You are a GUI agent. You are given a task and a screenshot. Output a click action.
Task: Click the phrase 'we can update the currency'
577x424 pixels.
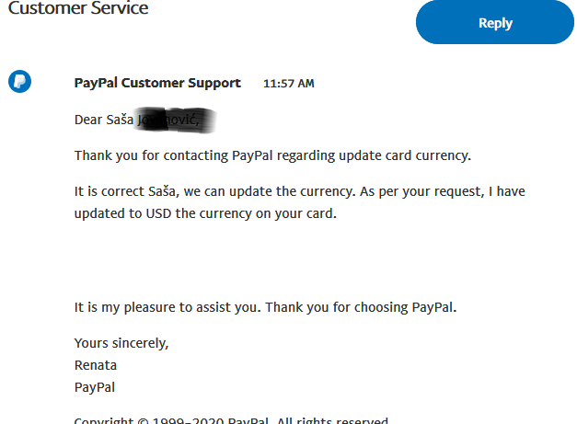click(269, 191)
